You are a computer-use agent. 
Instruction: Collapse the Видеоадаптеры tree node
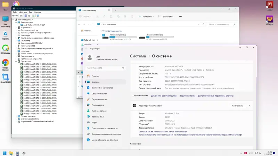coord(16,23)
